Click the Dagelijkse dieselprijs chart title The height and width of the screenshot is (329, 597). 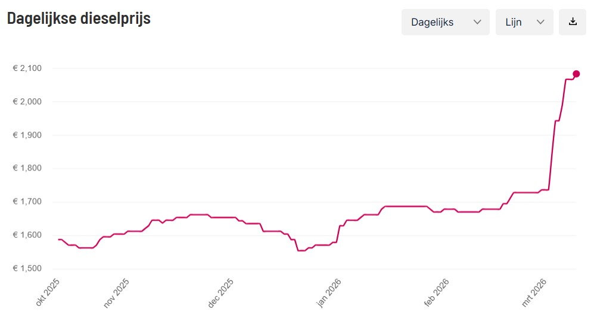point(79,18)
